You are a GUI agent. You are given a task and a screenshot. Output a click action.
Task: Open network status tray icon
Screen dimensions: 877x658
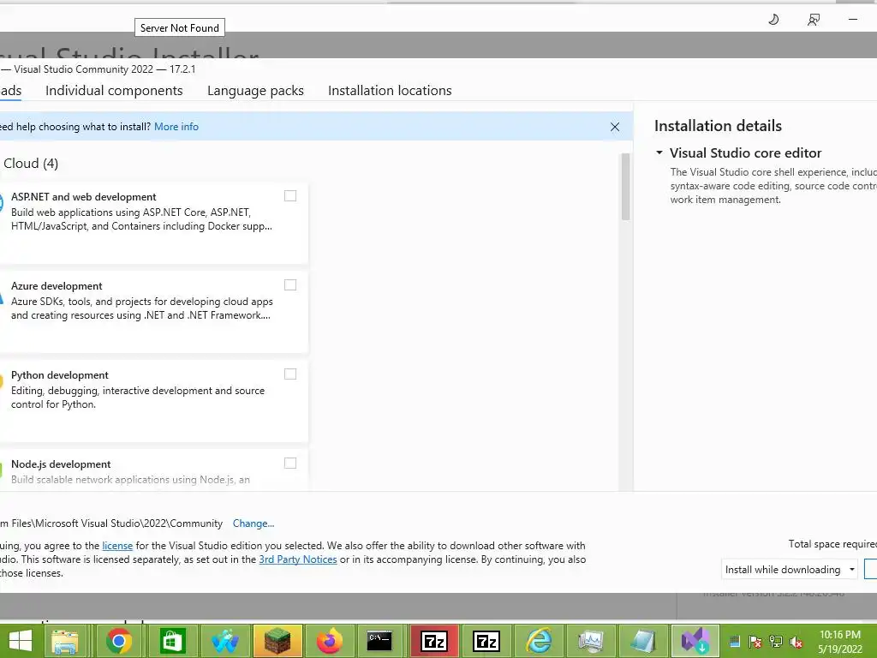(776, 642)
